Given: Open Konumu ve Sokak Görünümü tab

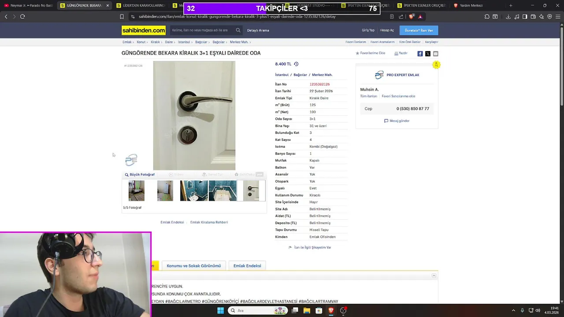Looking at the screenshot, I should [194, 266].
